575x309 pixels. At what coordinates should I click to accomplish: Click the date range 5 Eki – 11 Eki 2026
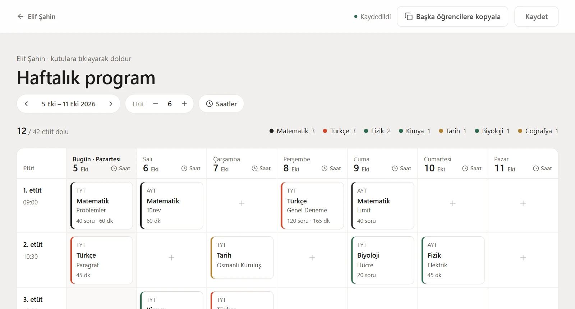(x=69, y=104)
